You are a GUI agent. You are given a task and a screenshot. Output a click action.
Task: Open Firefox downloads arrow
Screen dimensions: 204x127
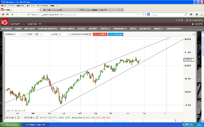click(x=191, y=14)
